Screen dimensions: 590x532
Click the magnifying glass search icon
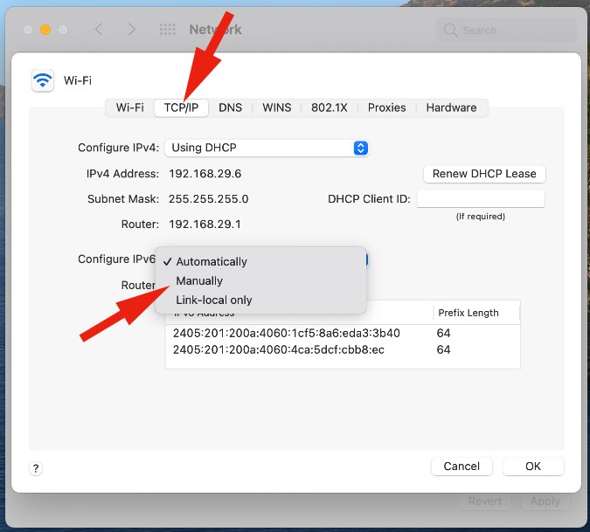[451, 30]
